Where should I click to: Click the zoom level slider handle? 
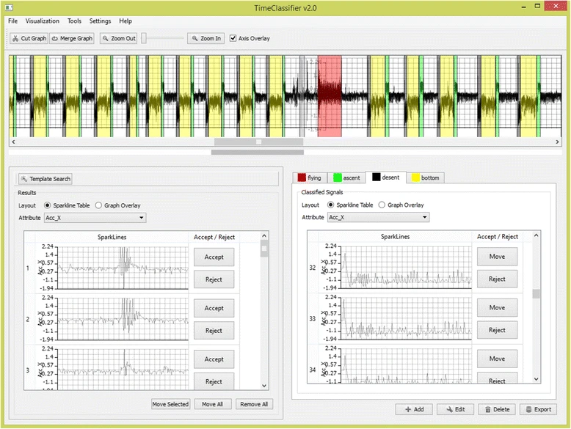(144, 38)
